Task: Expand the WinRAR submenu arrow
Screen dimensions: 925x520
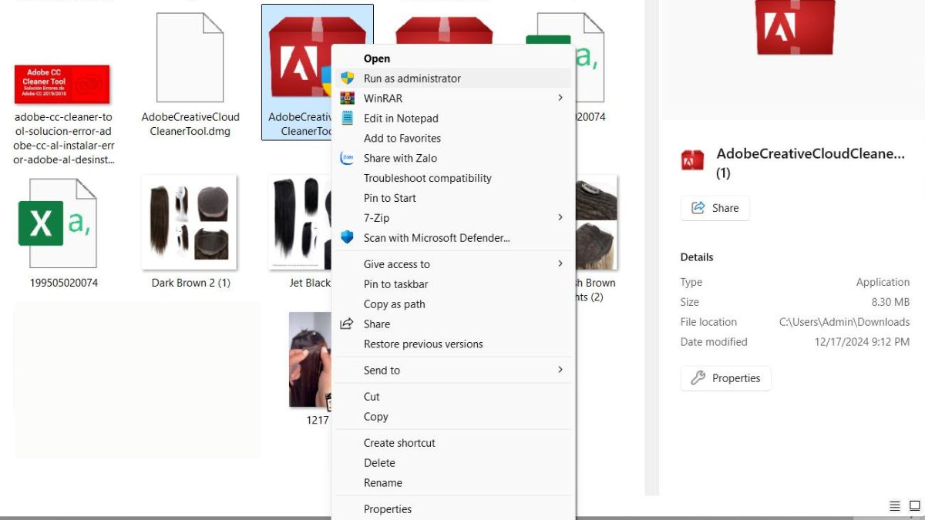Action: pos(560,99)
